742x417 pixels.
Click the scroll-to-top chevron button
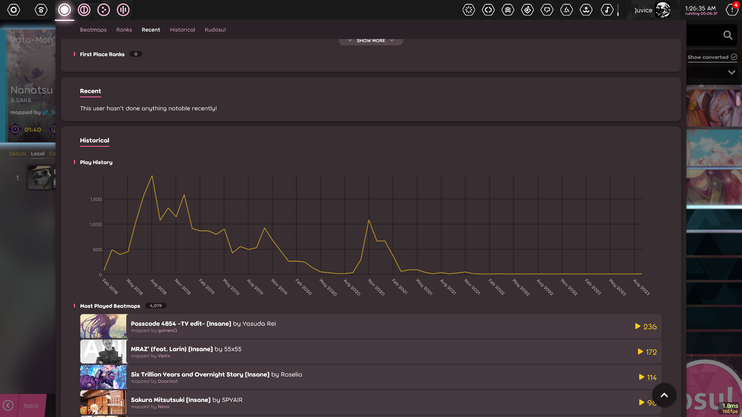(664, 395)
